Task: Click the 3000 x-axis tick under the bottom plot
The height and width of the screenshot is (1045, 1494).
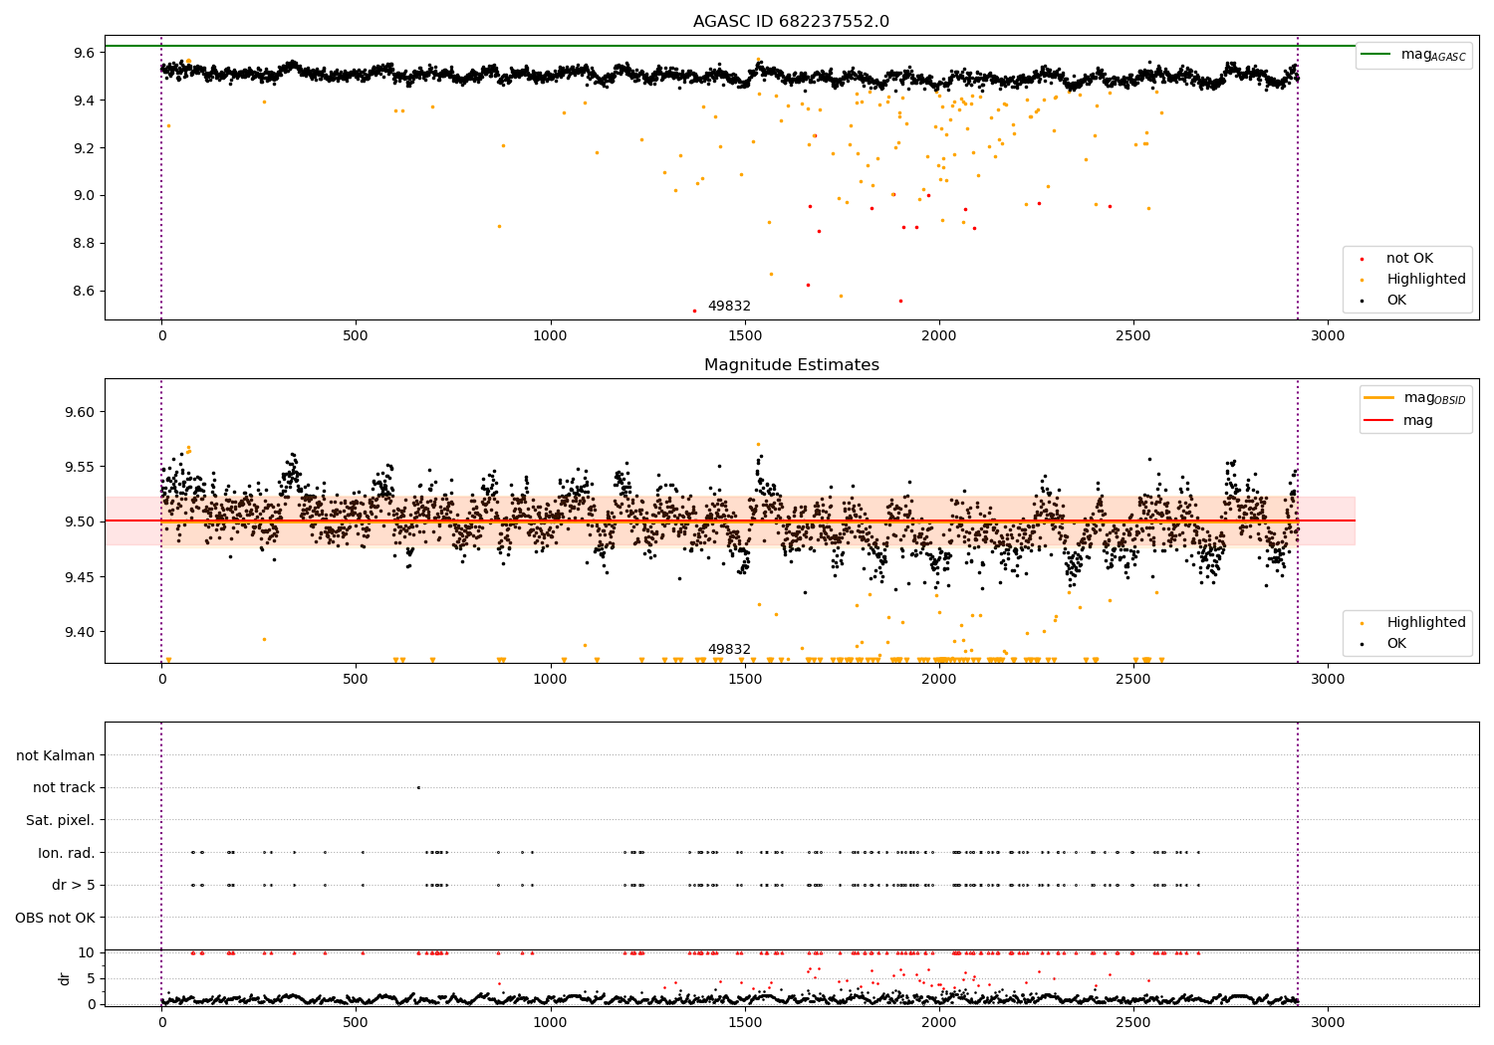Action: (1328, 1022)
